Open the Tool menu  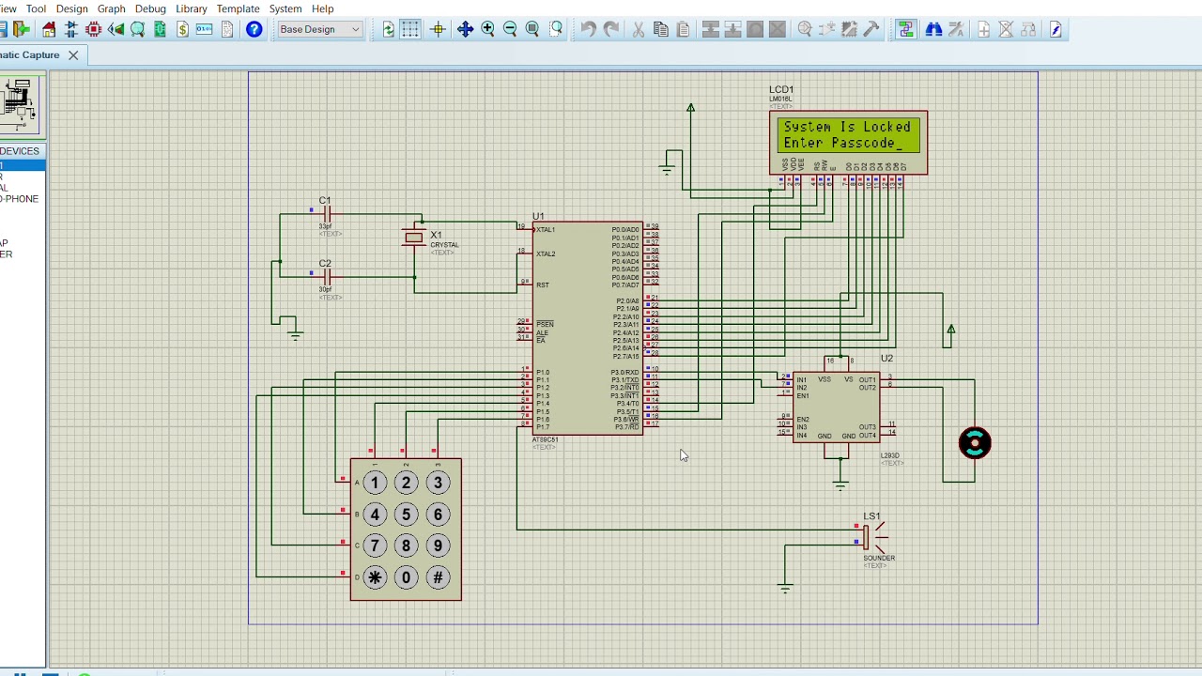[36, 8]
